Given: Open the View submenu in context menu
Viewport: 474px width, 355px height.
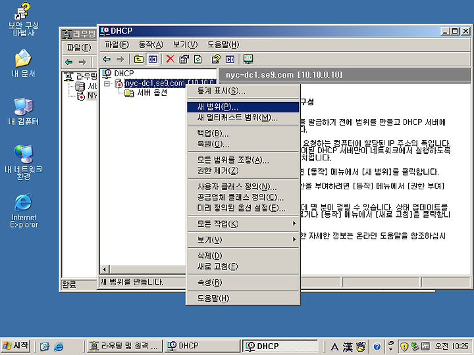Looking at the screenshot, I should tap(243, 240).
